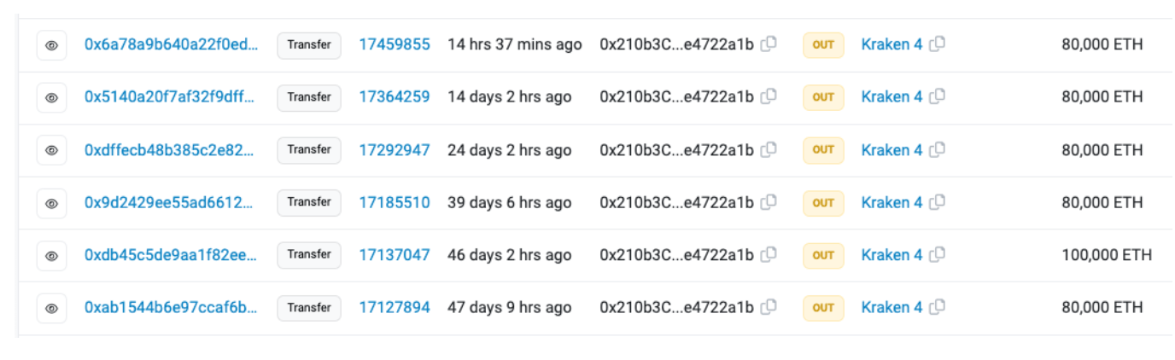The image size is (1175, 360).
Task: Open quick view for 0xdffecb48b385c2e82 row
Action: pyautogui.click(x=51, y=150)
